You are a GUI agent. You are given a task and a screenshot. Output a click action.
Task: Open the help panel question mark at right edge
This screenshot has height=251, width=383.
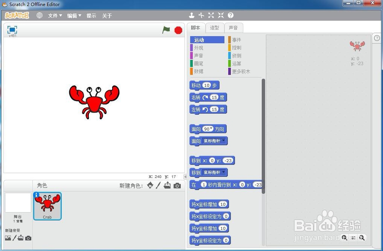[x=377, y=38]
